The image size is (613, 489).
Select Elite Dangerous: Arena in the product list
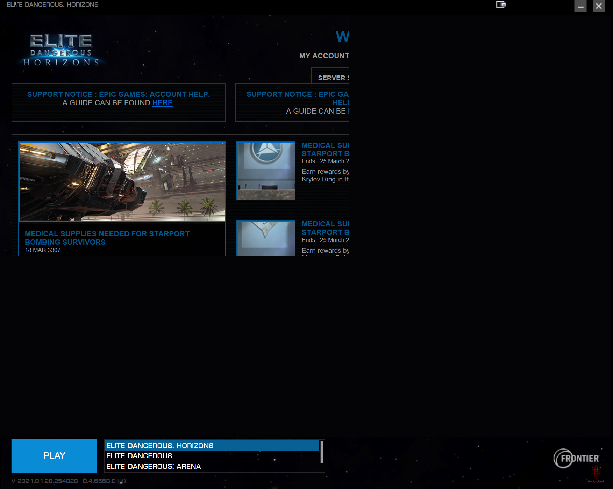point(212,466)
